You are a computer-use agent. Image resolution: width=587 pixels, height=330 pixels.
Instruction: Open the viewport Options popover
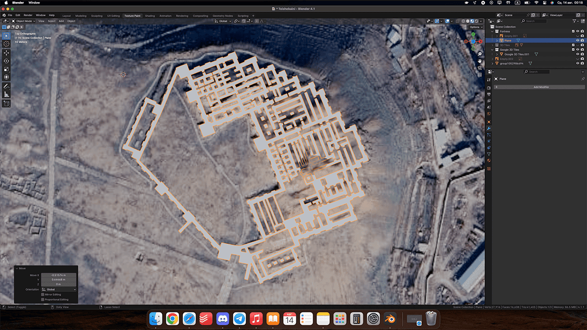click(x=474, y=27)
